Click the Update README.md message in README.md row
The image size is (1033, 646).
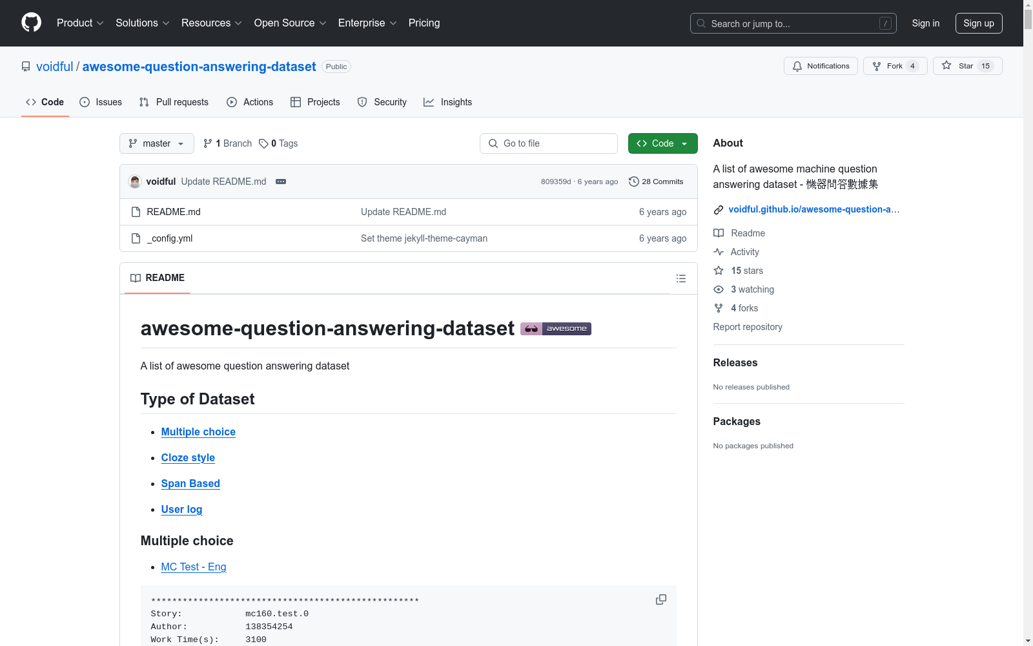[404, 212]
